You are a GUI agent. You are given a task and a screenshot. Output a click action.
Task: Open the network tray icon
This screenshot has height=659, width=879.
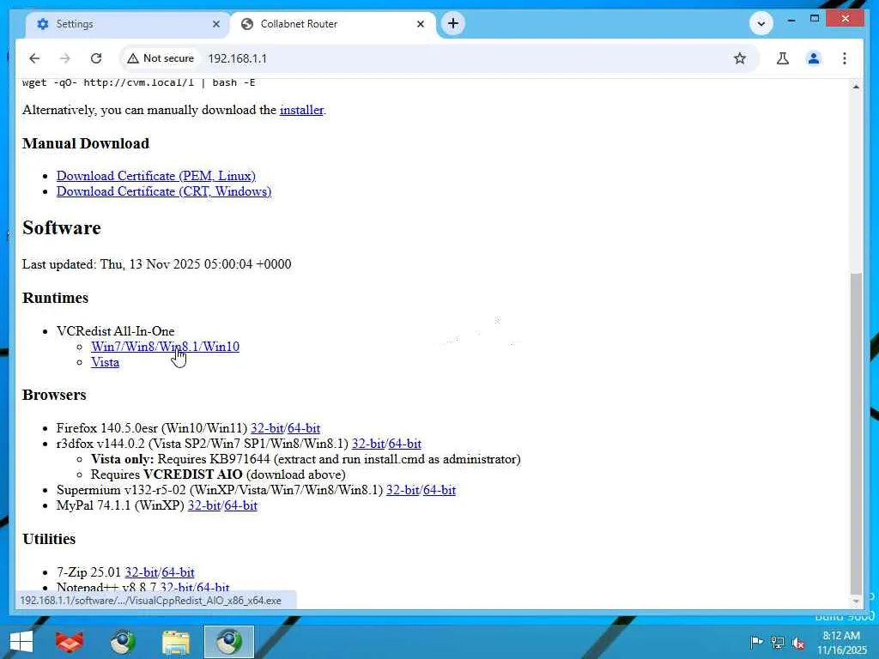778,642
